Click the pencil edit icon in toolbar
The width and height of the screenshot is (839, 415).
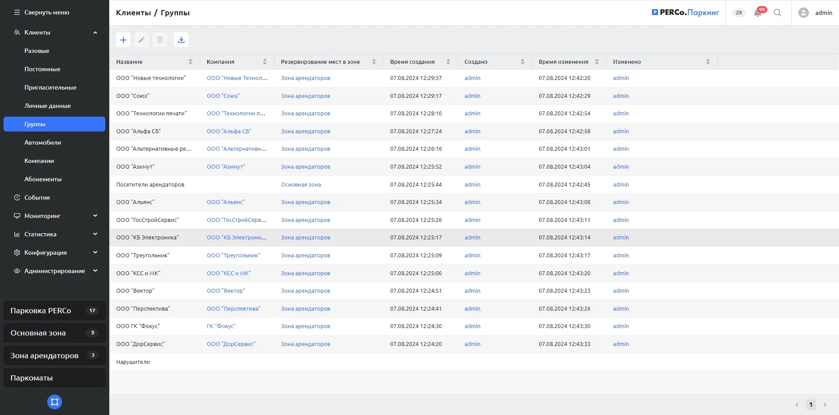tap(142, 40)
